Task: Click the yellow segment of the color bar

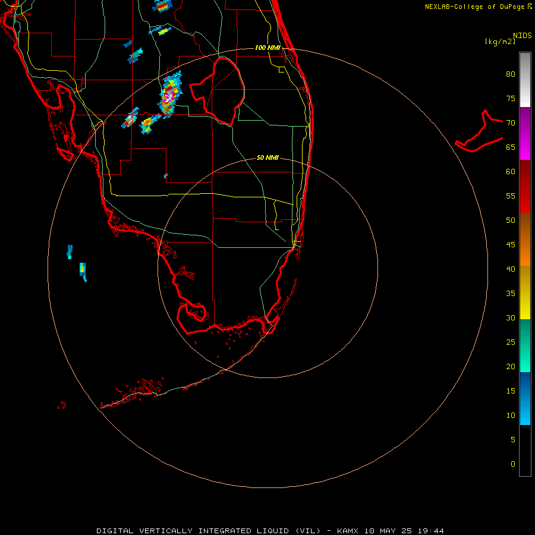Action: [525, 292]
